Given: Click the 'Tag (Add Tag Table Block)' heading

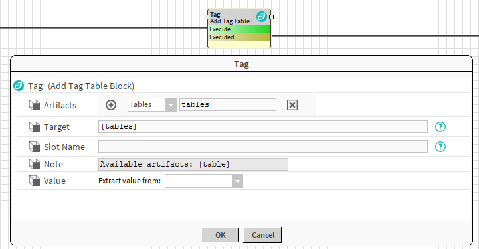Looking at the screenshot, I should pyautogui.click(x=81, y=86).
